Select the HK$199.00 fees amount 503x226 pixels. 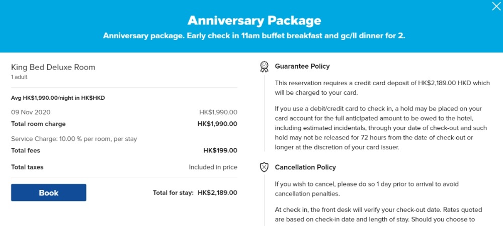220,150
